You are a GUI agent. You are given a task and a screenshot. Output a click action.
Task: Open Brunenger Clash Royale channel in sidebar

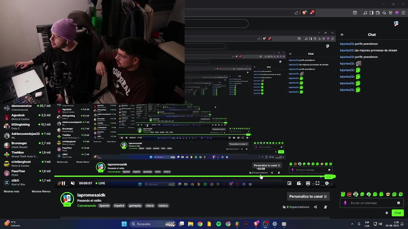click(27, 145)
